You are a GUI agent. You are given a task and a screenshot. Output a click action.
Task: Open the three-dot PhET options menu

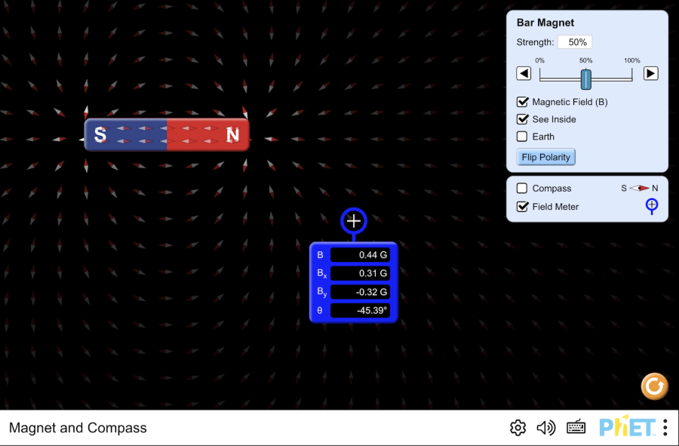coord(665,428)
